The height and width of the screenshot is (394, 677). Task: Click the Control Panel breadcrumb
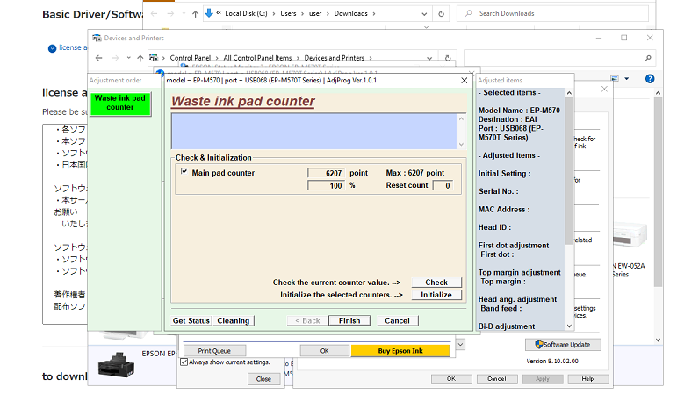tap(190, 58)
